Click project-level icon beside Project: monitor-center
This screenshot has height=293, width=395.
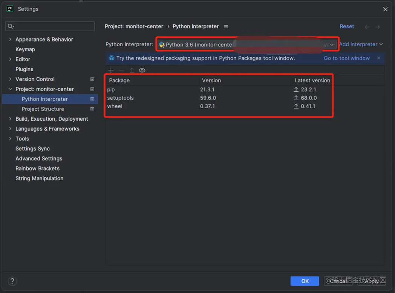92,89
